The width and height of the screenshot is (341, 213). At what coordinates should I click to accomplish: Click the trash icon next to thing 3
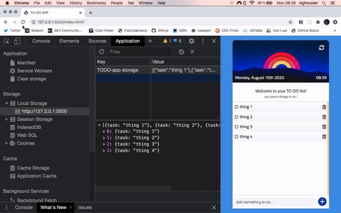pos(324,127)
